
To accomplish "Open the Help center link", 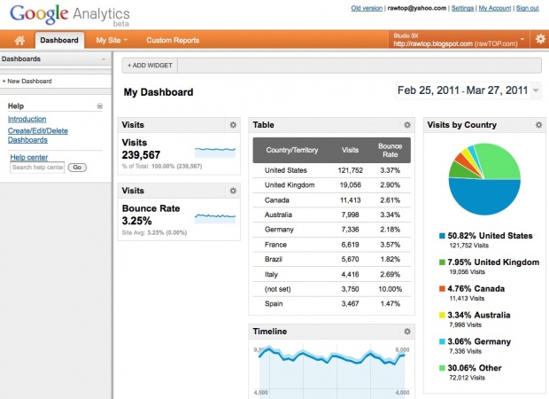I will [28, 158].
